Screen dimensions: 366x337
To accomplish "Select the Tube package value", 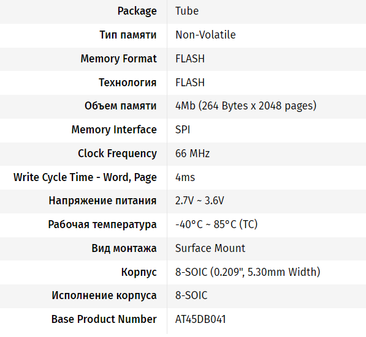I will (187, 11).
